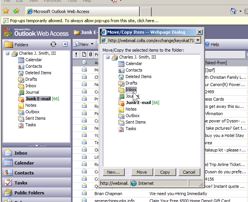The image size is (248, 202).
Task: Click the dialog address URL field
Action: point(151,41)
